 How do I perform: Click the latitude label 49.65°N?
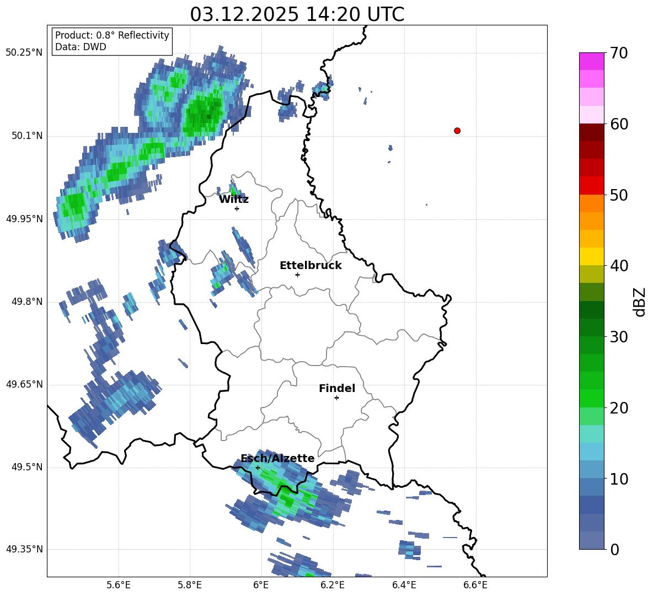[x=24, y=384]
